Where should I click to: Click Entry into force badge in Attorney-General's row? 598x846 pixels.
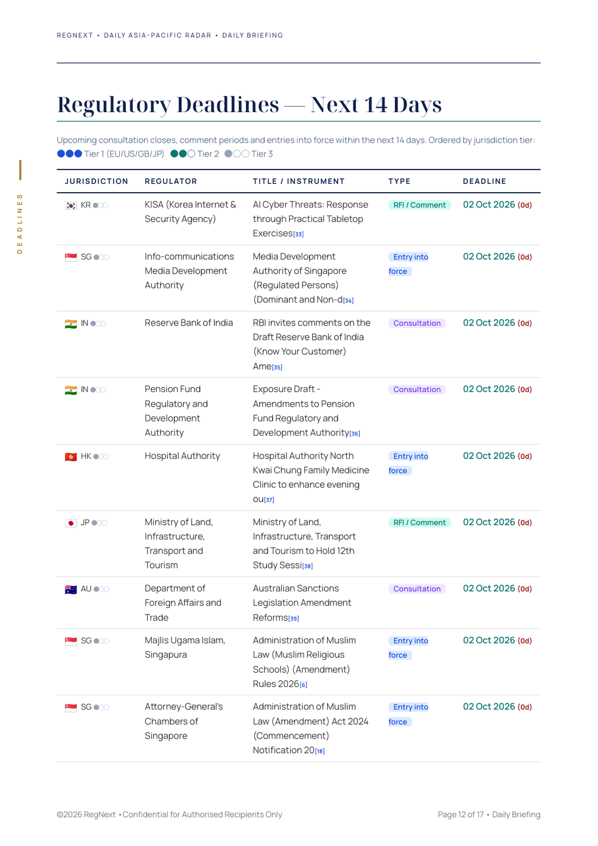click(409, 714)
